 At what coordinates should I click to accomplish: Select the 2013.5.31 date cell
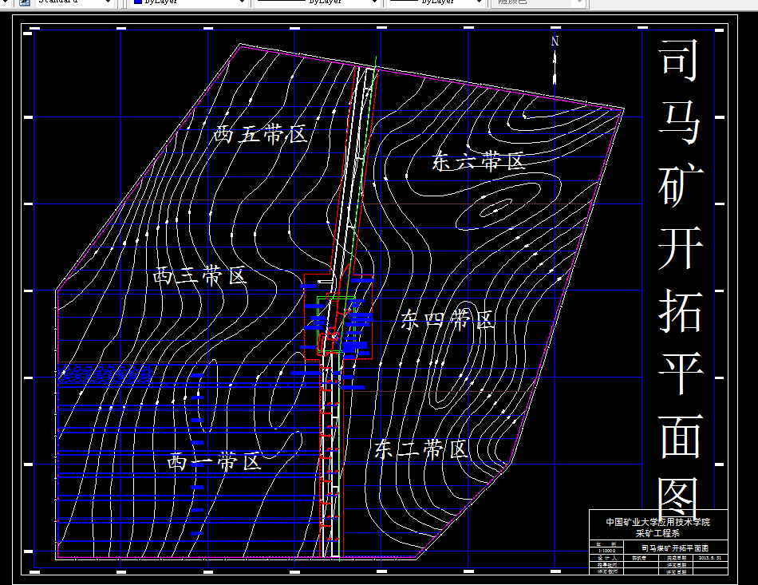click(x=710, y=558)
